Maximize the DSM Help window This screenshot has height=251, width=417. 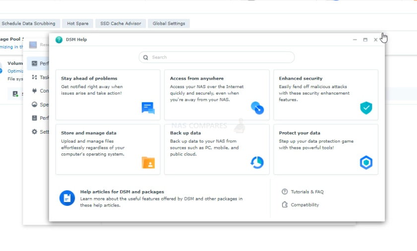pos(365,40)
